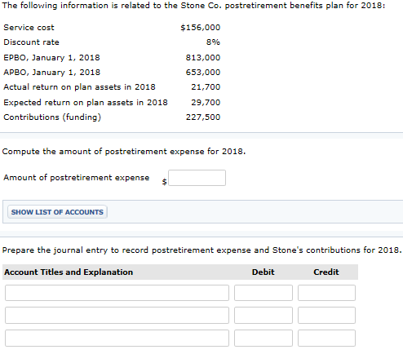
Task: Click the expected return value 29,700
Action: 206,103
